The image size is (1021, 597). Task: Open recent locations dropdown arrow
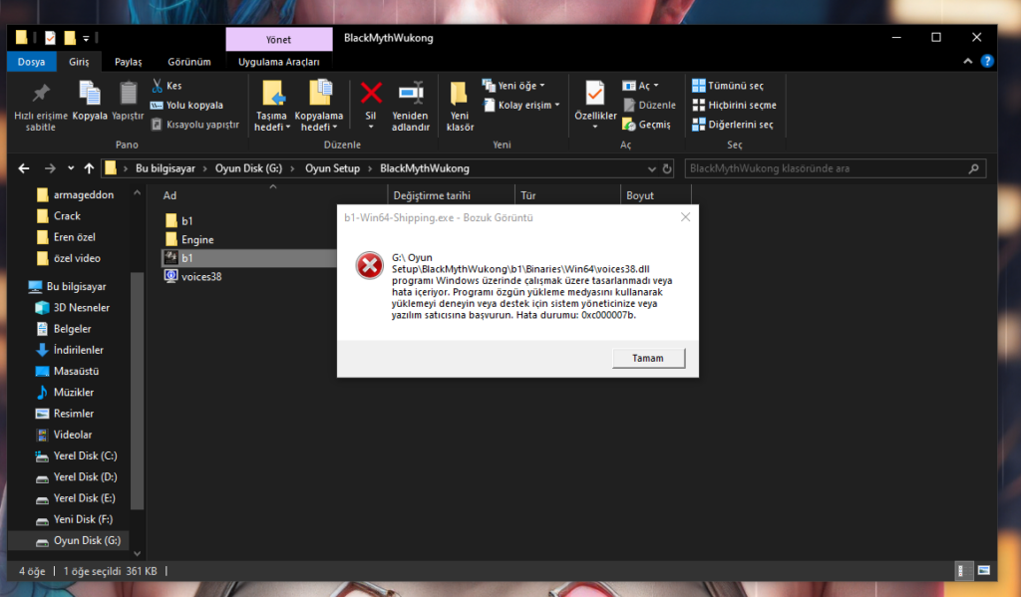click(71, 168)
